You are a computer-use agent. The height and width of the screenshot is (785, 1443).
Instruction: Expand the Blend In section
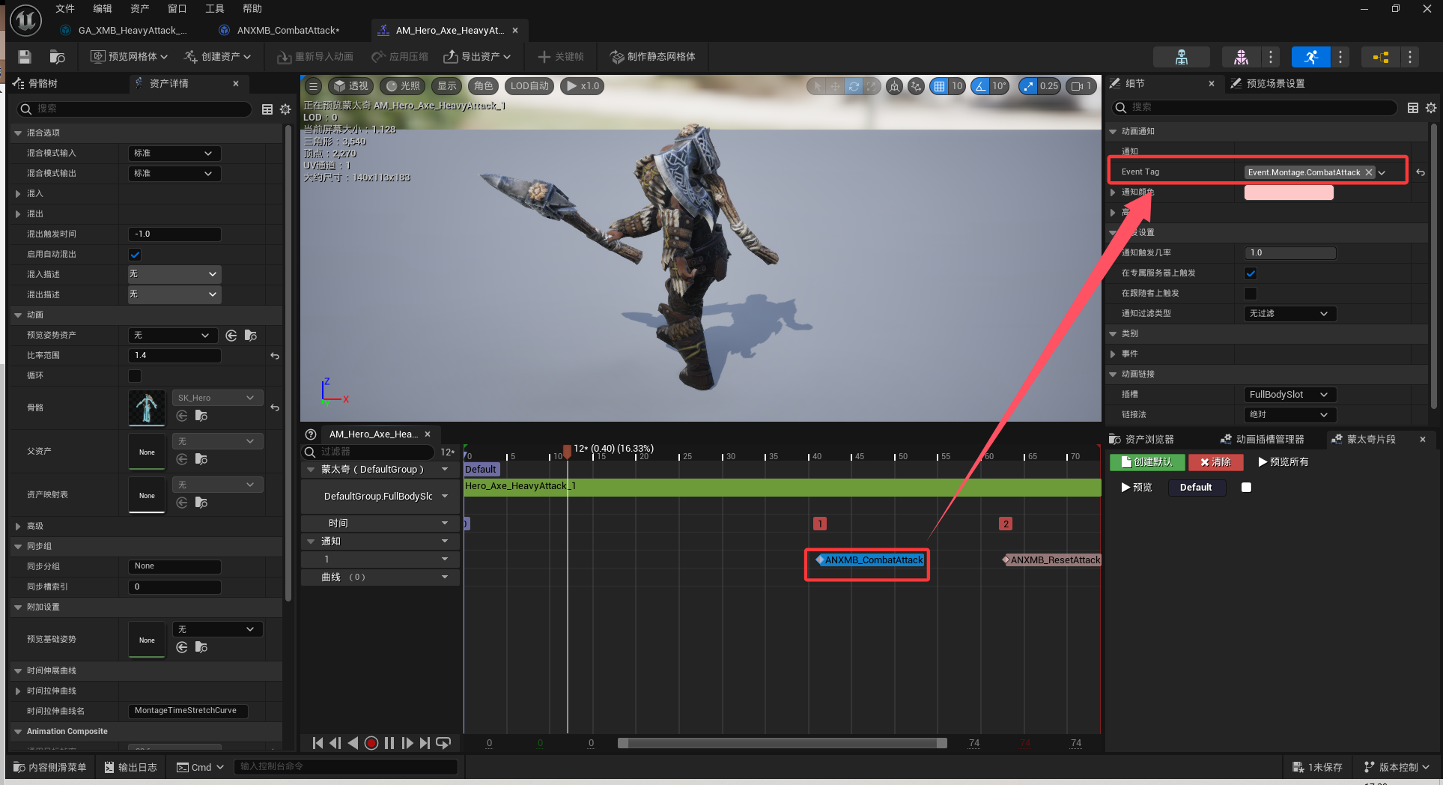[18, 194]
